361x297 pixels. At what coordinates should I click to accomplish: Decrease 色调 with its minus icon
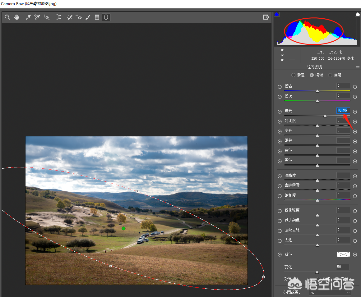pyautogui.click(x=280, y=97)
